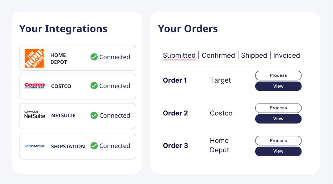
Task: Open the ShipStation integration card
Action: [78, 146]
